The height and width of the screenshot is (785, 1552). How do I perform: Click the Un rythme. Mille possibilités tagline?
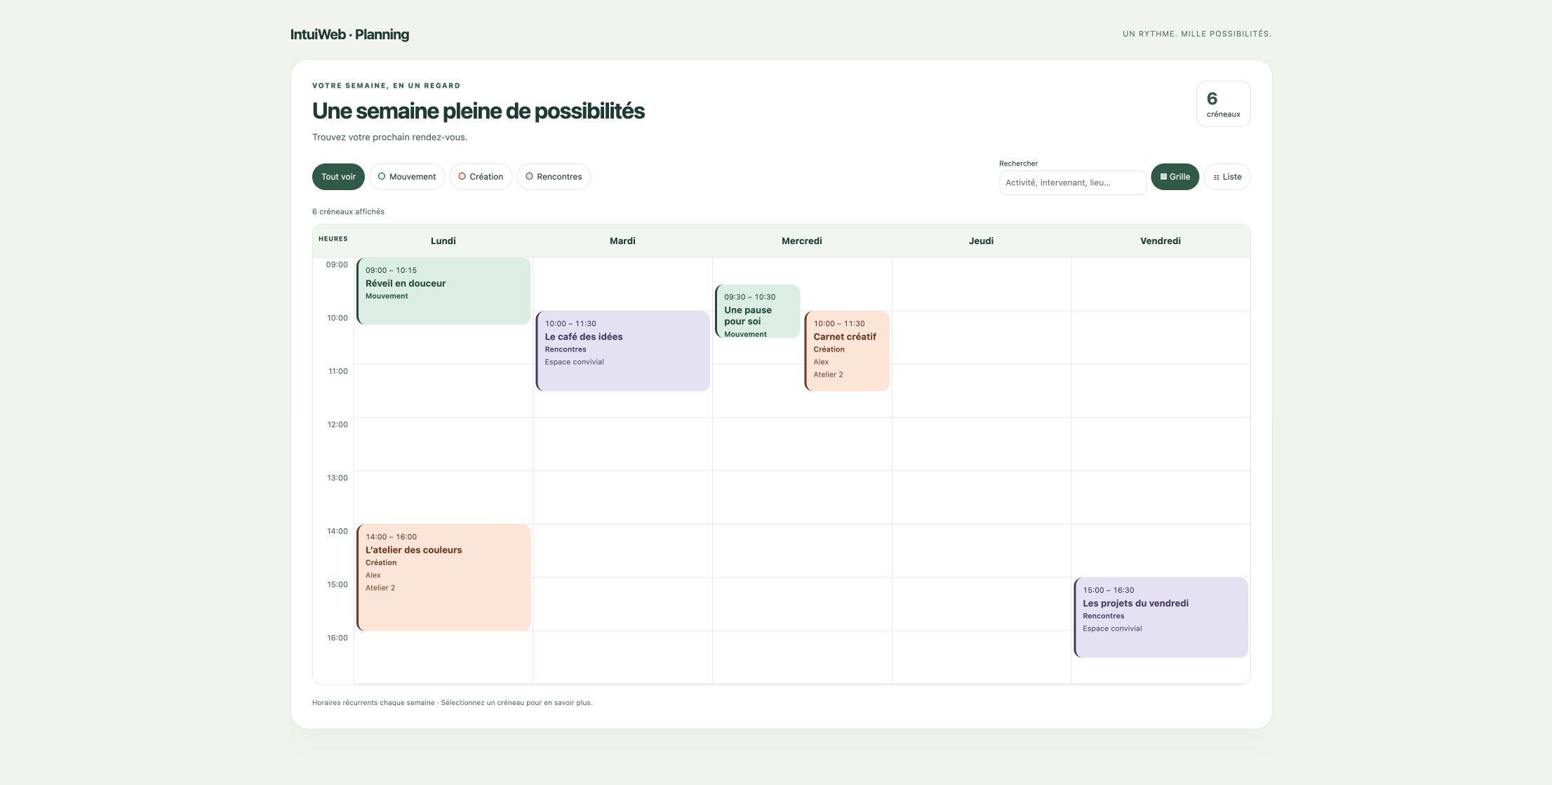coord(1197,34)
